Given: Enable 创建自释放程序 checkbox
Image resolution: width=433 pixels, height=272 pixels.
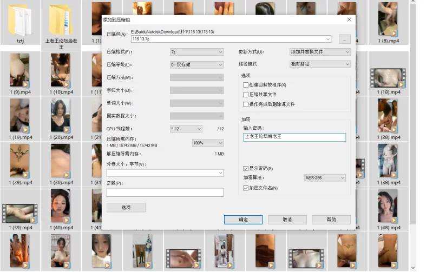Looking at the screenshot, I should pyautogui.click(x=246, y=85).
